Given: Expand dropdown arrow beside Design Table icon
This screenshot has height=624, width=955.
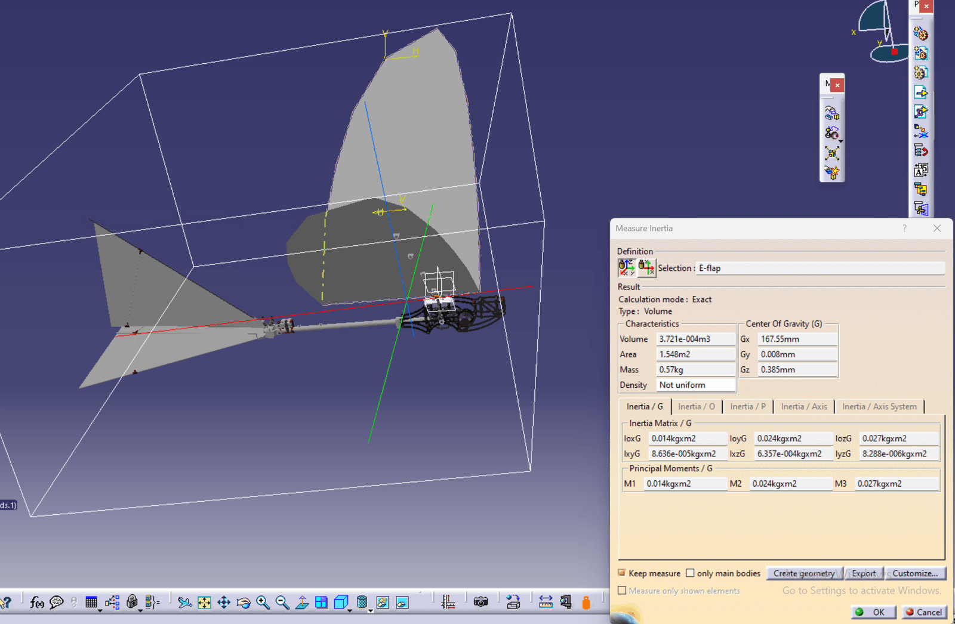Looking at the screenshot, I should [100, 610].
